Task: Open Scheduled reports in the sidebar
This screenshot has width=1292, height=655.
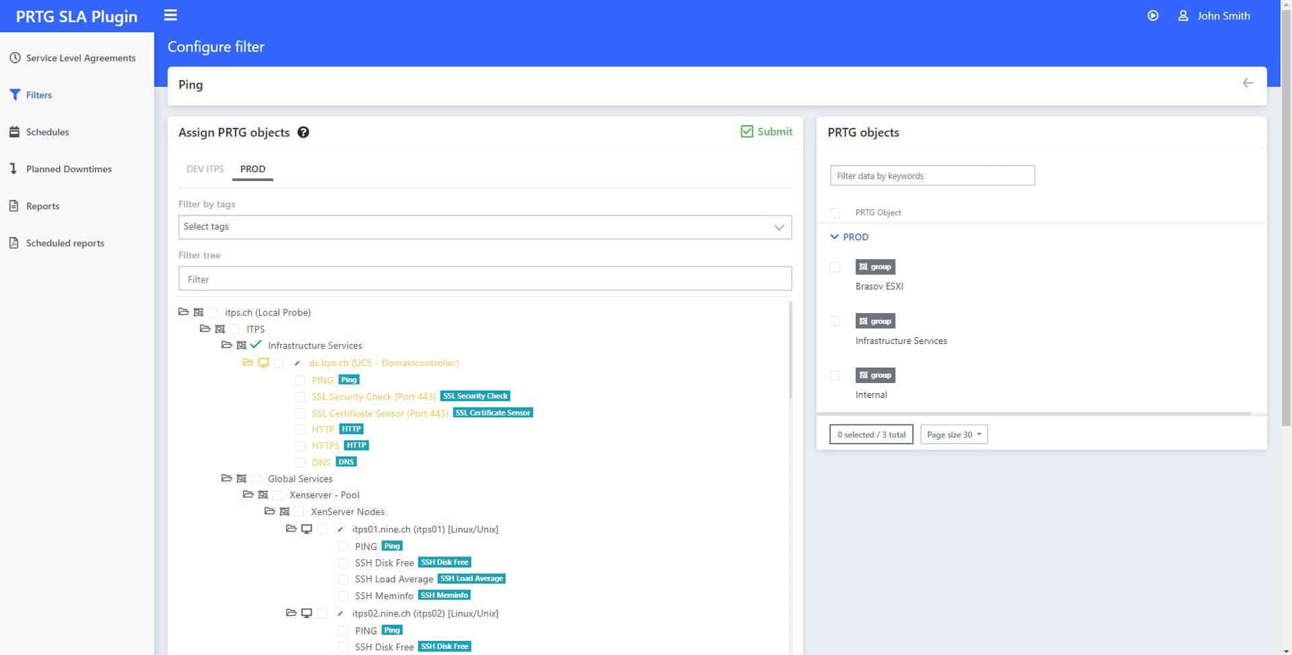Action: click(65, 243)
